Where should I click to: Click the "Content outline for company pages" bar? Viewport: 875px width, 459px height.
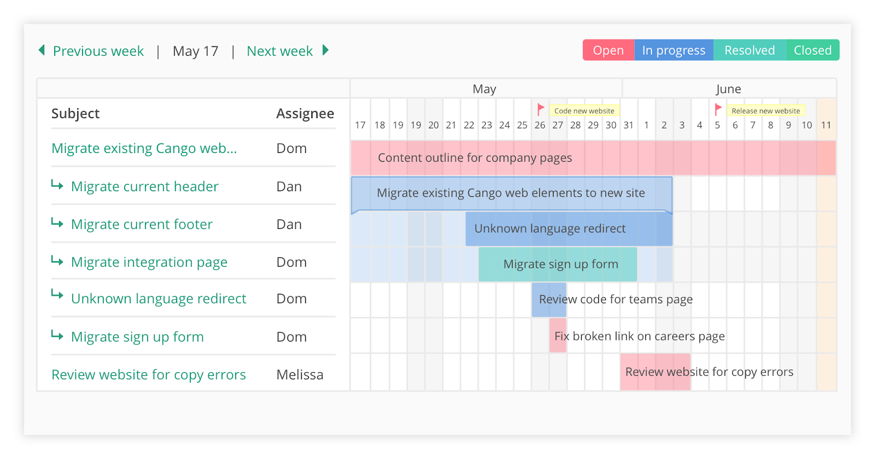coord(475,157)
